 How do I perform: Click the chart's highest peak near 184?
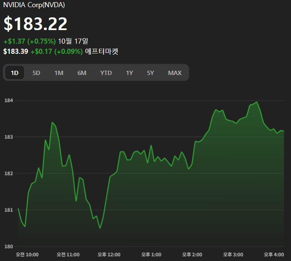click(257, 102)
